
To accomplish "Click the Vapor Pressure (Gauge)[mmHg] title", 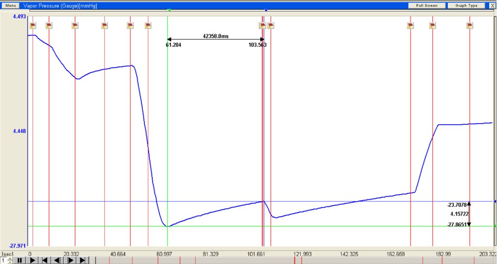I will [60, 6].
